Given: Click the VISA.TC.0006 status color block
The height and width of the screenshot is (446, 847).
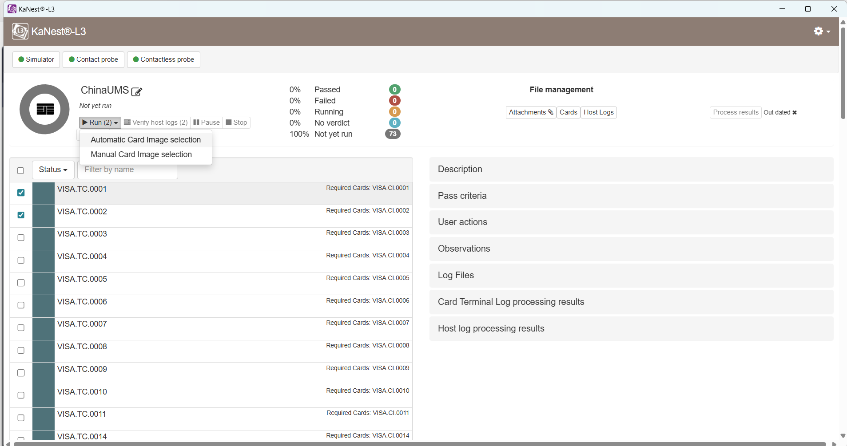Looking at the screenshot, I should (44, 306).
